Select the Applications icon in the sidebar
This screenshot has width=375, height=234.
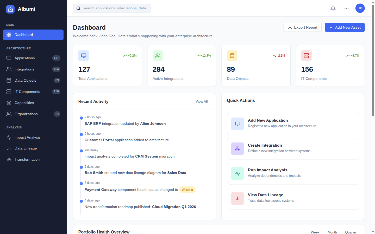(9, 58)
